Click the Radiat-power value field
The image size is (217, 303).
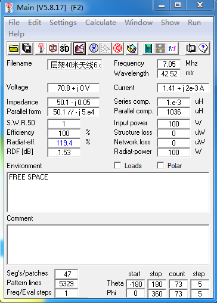(x=173, y=152)
